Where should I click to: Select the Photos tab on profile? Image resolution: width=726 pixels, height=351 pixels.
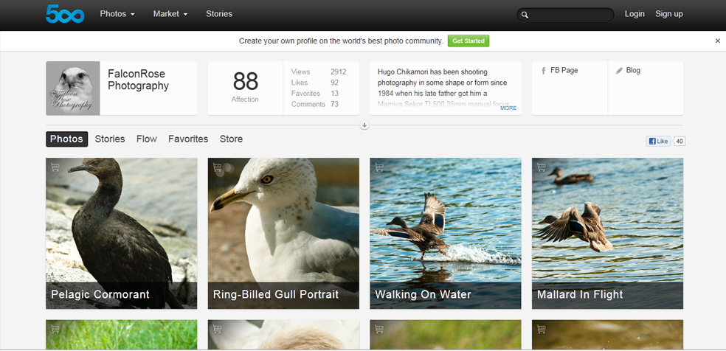pos(66,139)
